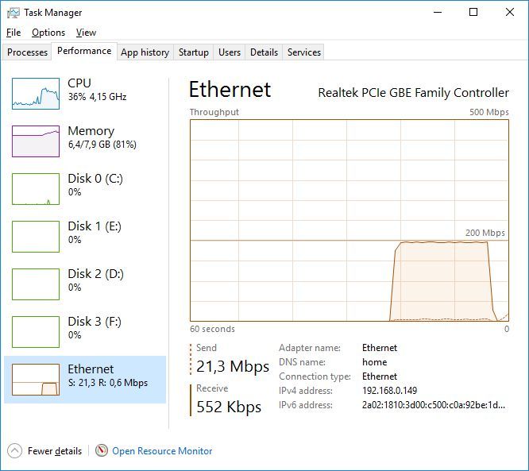Select the Ethernet sidebar item
This screenshot has height=471, width=529.
click(85, 376)
